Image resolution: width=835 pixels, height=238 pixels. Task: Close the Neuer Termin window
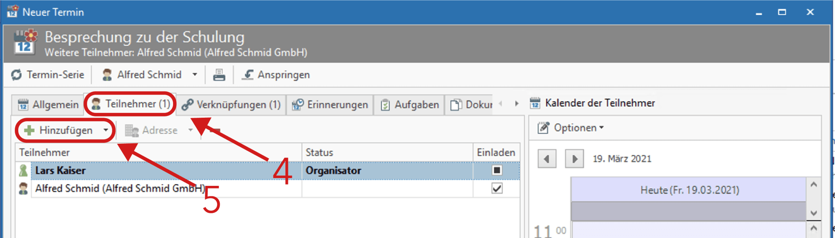tap(810, 12)
